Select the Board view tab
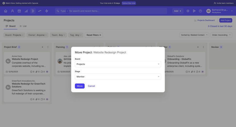Screen dimensions: 236x127 tap(10, 26)
